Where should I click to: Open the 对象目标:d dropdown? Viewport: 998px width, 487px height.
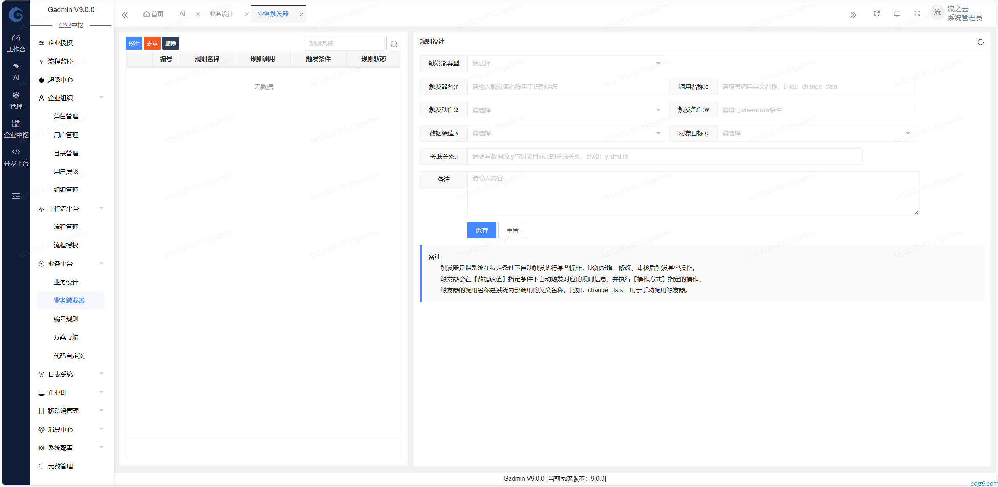815,133
